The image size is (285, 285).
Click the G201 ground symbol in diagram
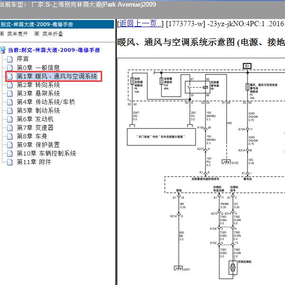178,268
